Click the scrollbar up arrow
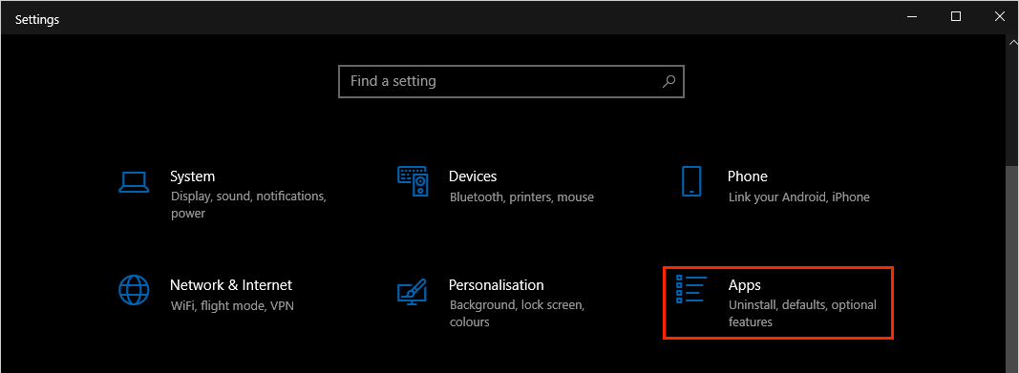The height and width of the screenshot is (373, 1019). (x=1013, y=42)
